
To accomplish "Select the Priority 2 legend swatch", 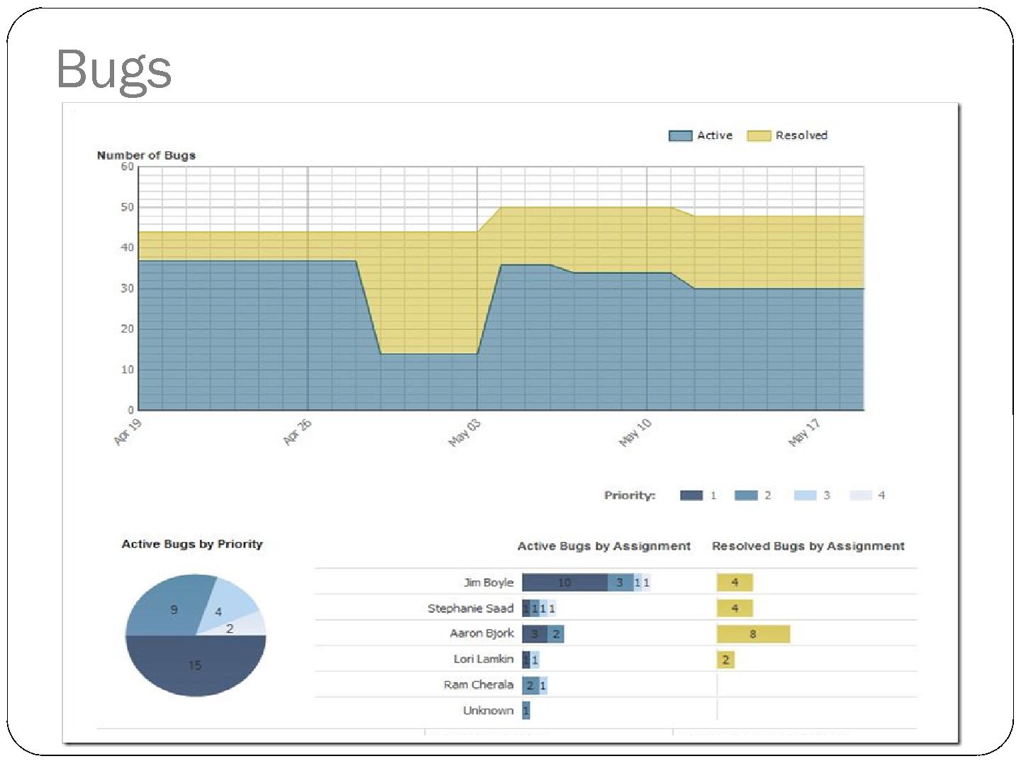I will point(746,495).
